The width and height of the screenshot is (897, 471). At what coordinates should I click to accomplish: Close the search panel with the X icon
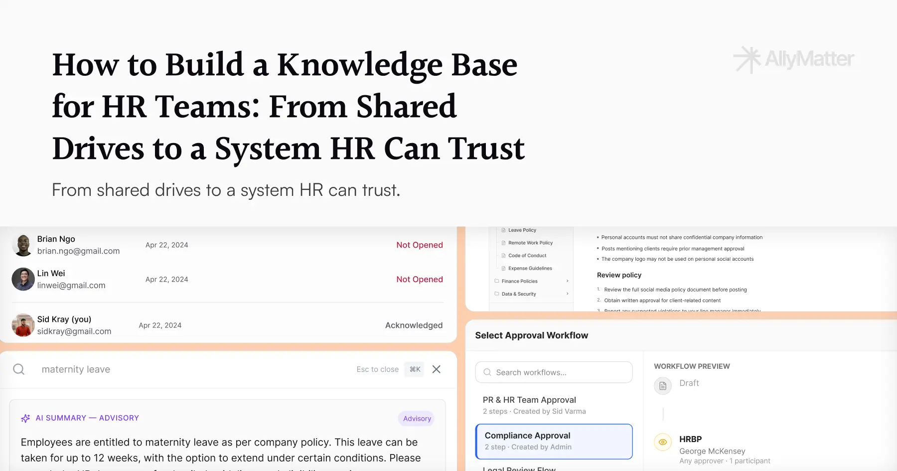437,369
